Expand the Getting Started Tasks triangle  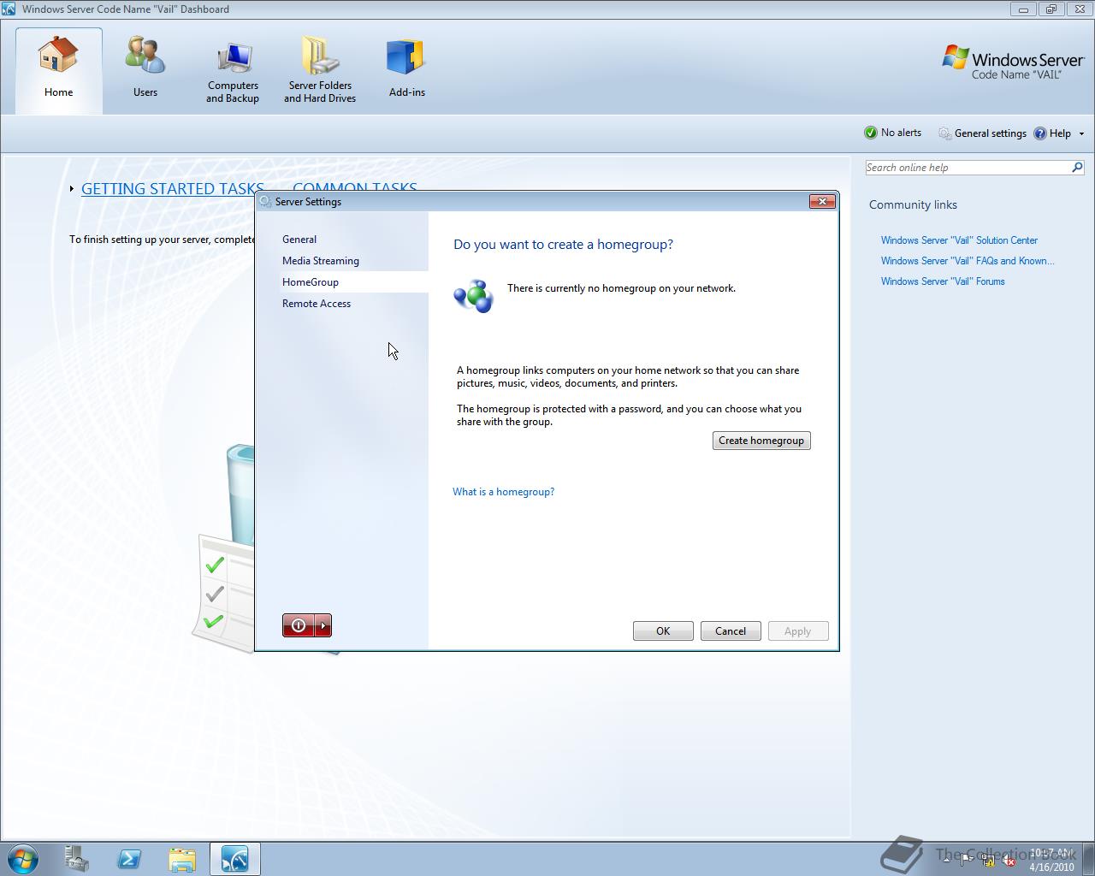72,189
